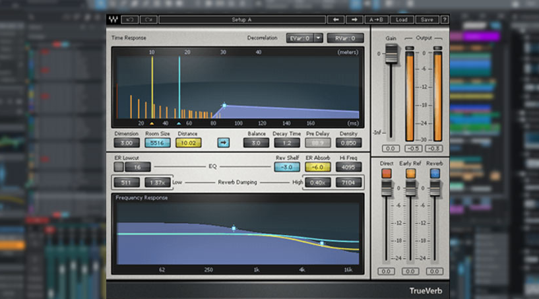Select the Balance value 3.0
539x299 pixels.
(256, 143)
